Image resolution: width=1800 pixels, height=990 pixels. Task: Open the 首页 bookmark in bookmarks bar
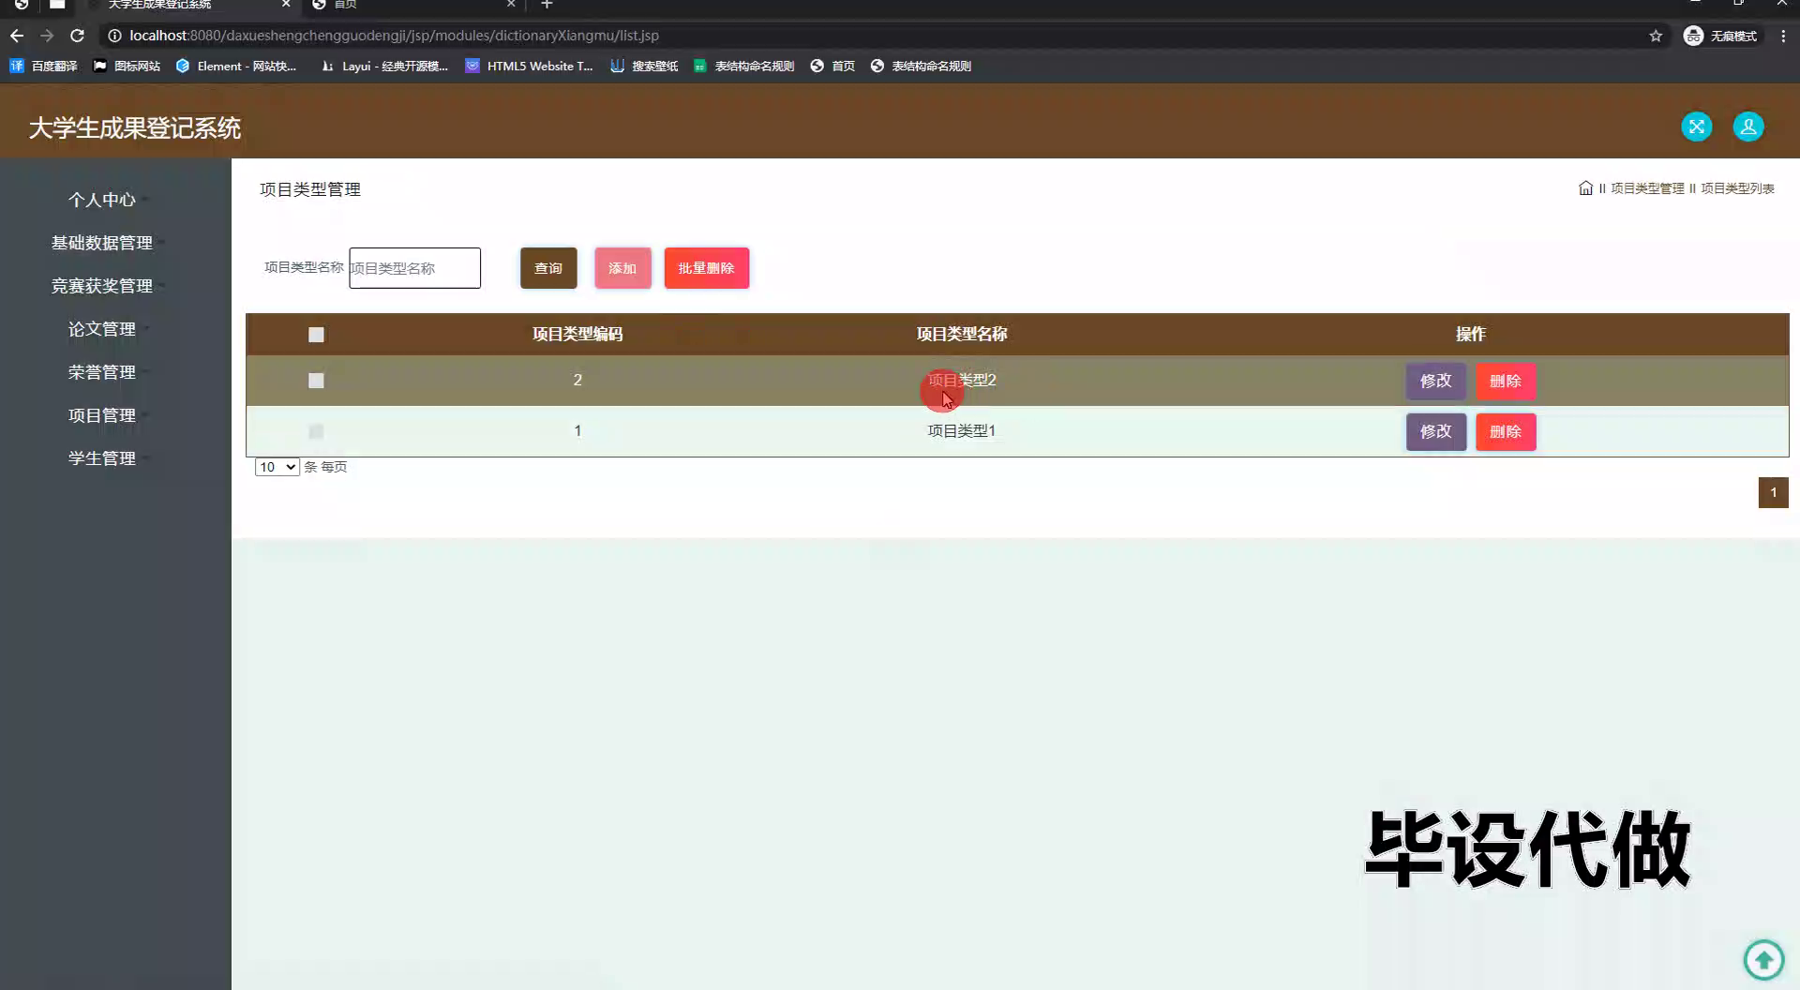[x=832, y=66]
